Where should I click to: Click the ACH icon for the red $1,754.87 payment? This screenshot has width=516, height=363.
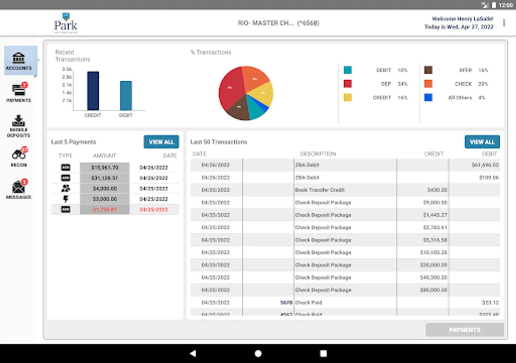click(x=65, y=209)
